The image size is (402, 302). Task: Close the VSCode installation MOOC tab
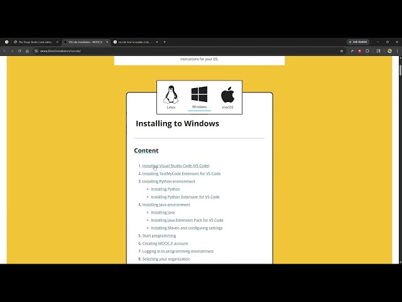tap(107, 42)
